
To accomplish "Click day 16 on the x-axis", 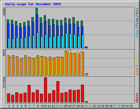I will 70,106.
